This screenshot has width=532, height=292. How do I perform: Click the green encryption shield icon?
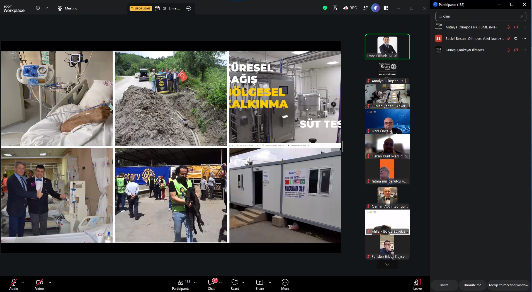point(325,8)
